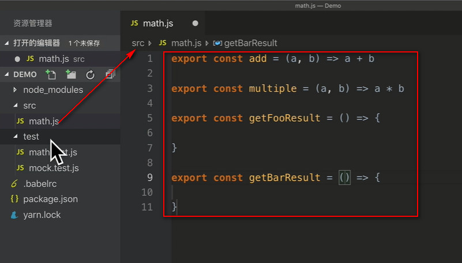The height and width of the screenshot is (263, 462).
Task: Click the unsaved dot beside math.js in open editors
Action: (17, 59)
